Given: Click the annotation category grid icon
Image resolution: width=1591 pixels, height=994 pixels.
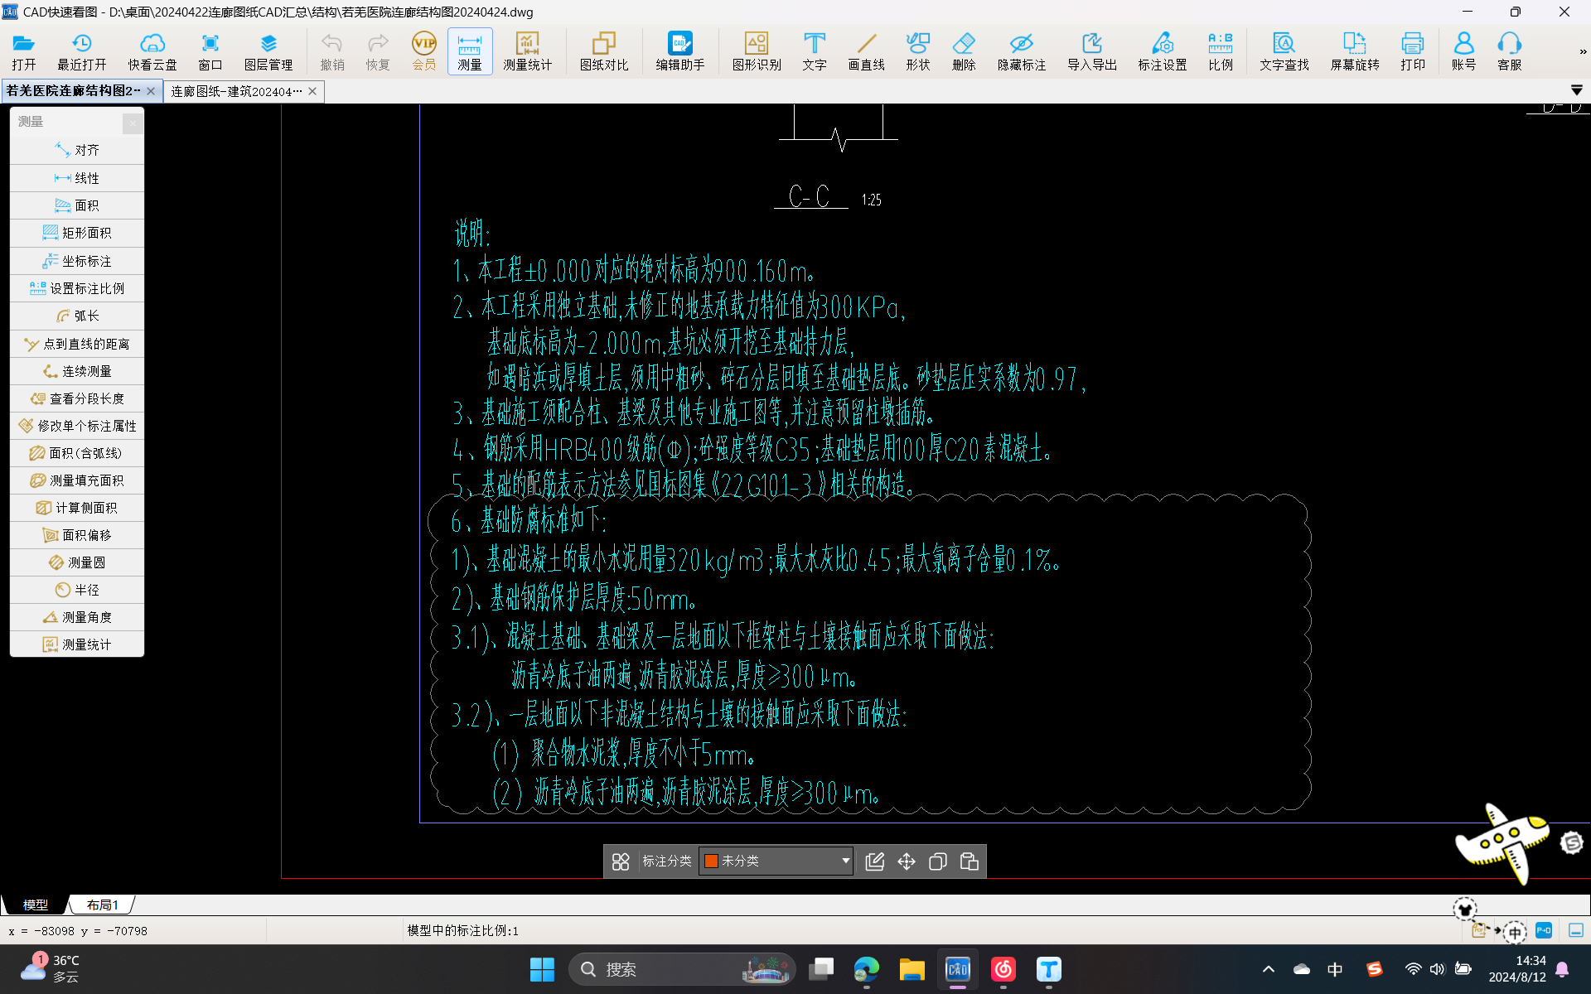Looking at the screenshot, I should [x=621, y=861].
